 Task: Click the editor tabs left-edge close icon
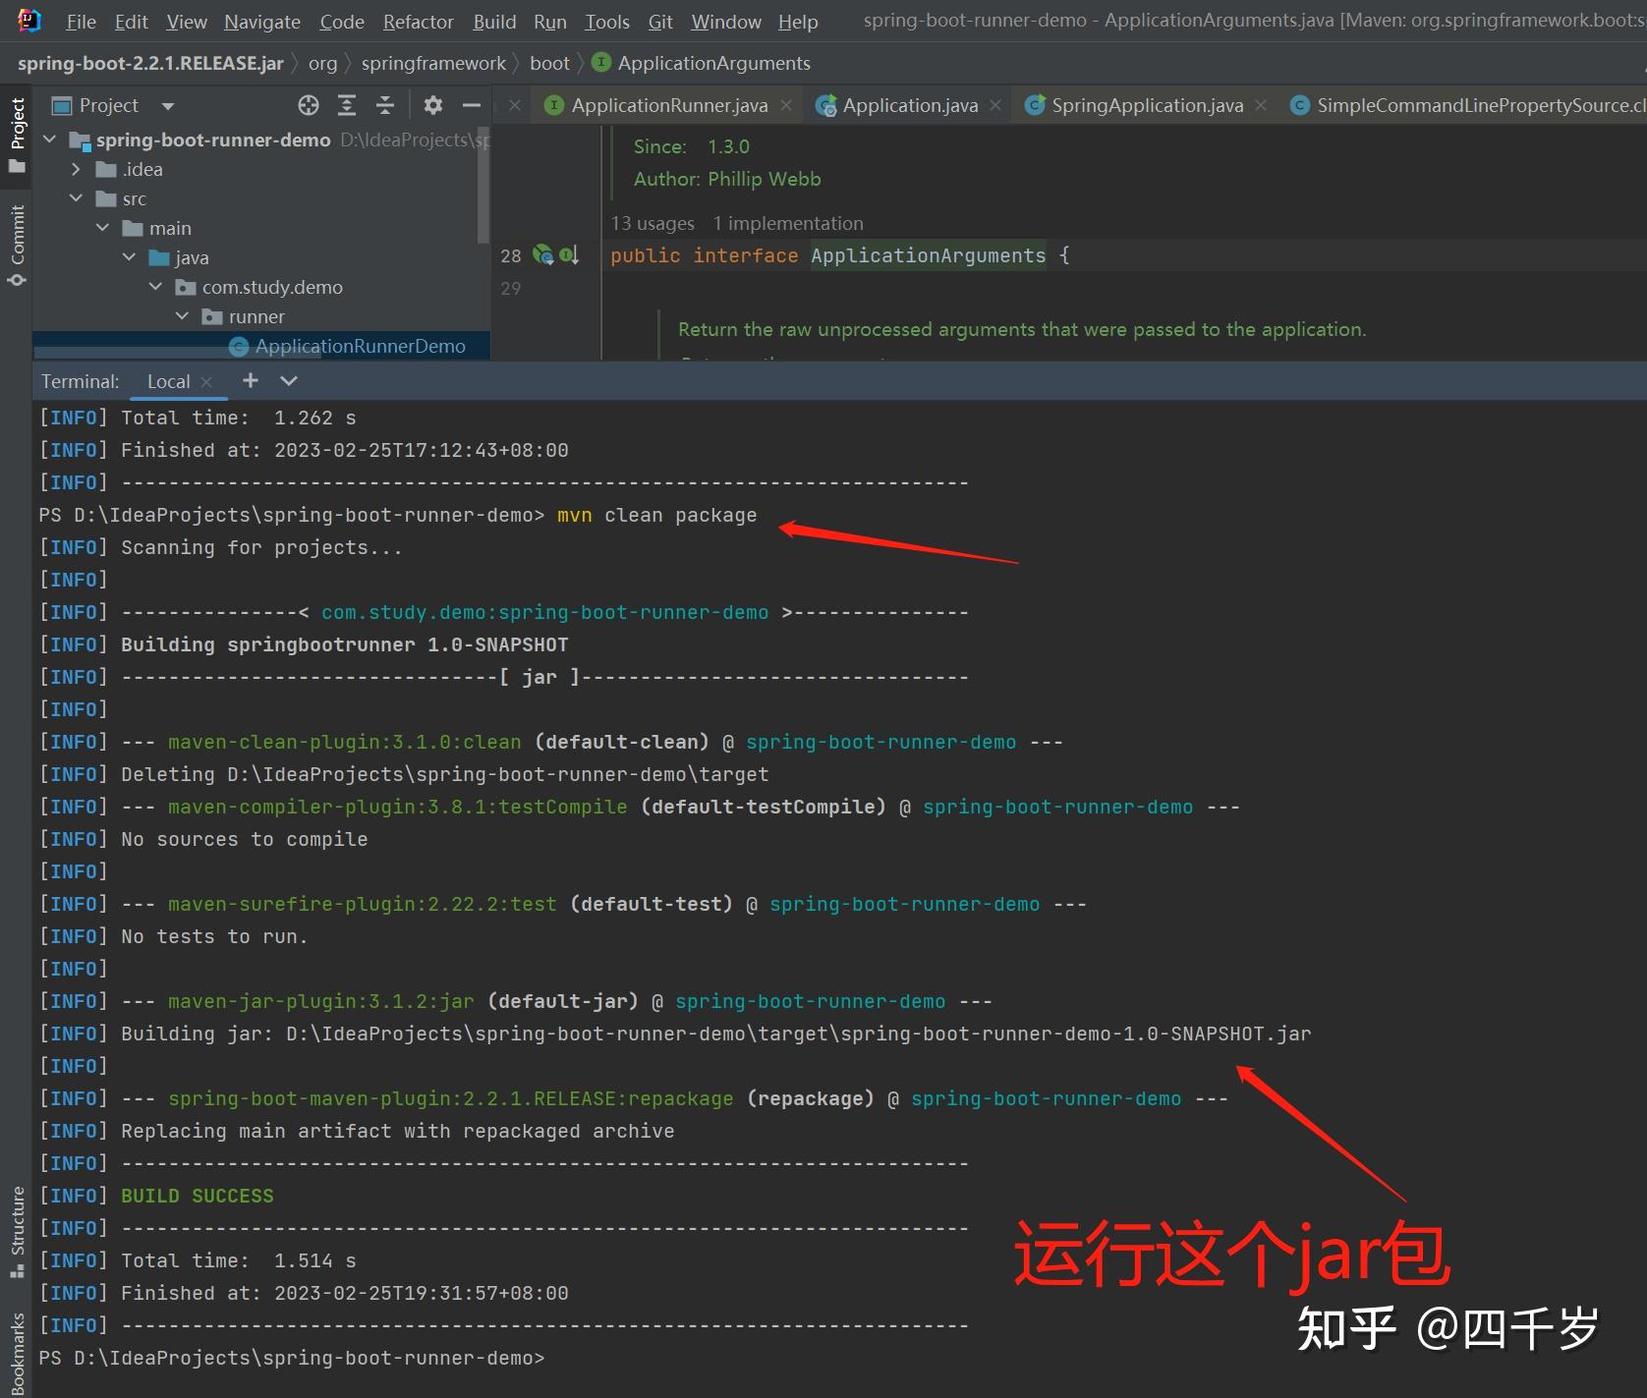(x=514, y=105)
